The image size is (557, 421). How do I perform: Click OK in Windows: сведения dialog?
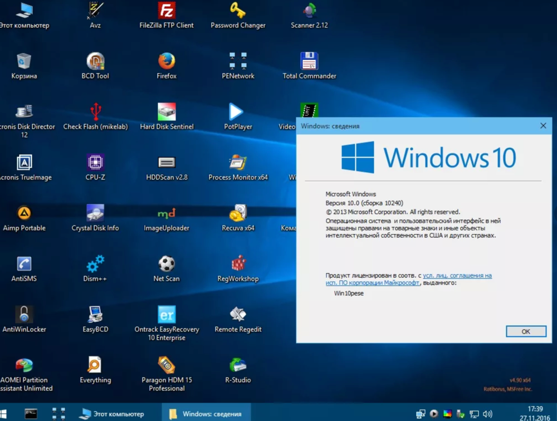click(x=526, y=331)
